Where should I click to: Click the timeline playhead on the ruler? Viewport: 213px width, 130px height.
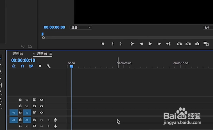[x=72, y=67]
